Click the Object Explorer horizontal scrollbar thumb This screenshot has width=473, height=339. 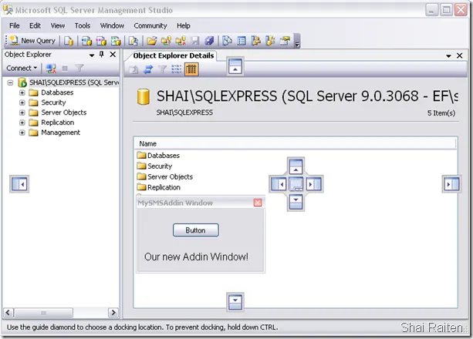43,313
